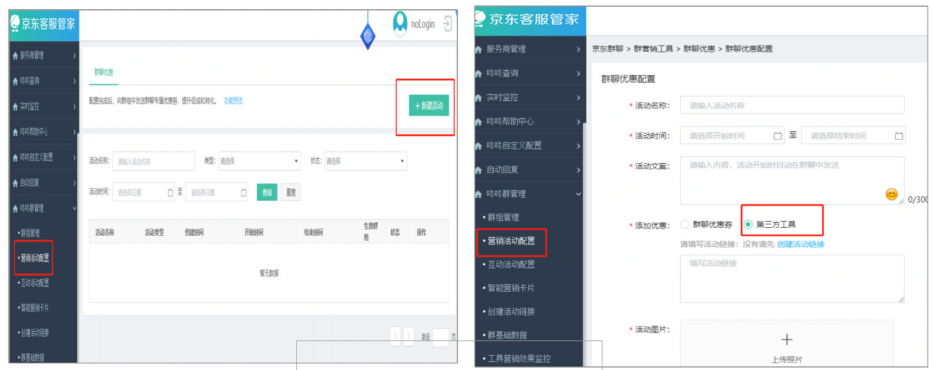
Task: Click 京东群聊 in the breadcrumb
Action: click(x=607, y=49)
